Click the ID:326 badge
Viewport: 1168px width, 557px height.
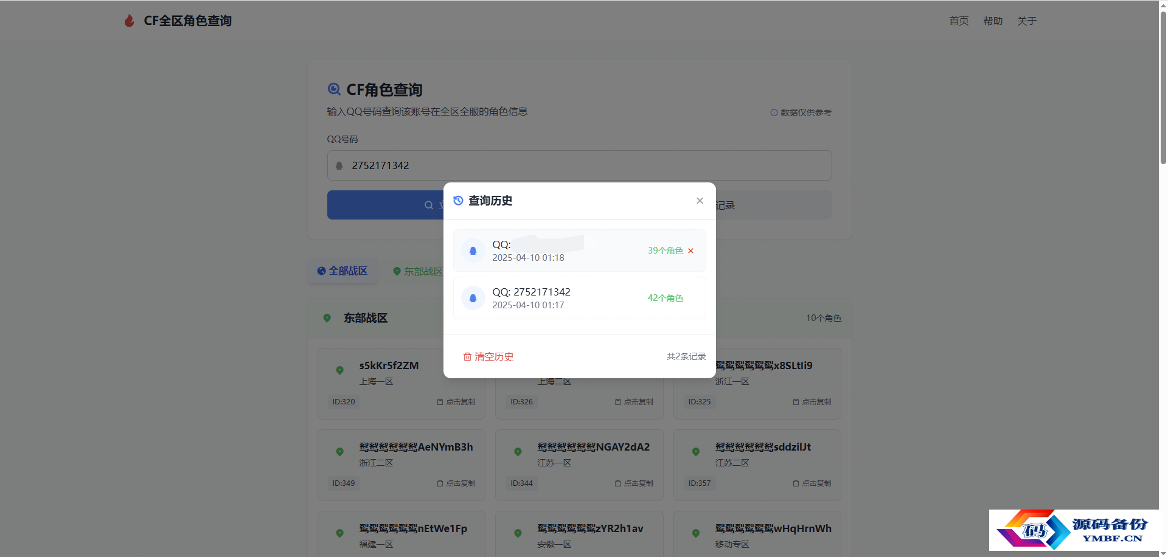tap(521, 402)
